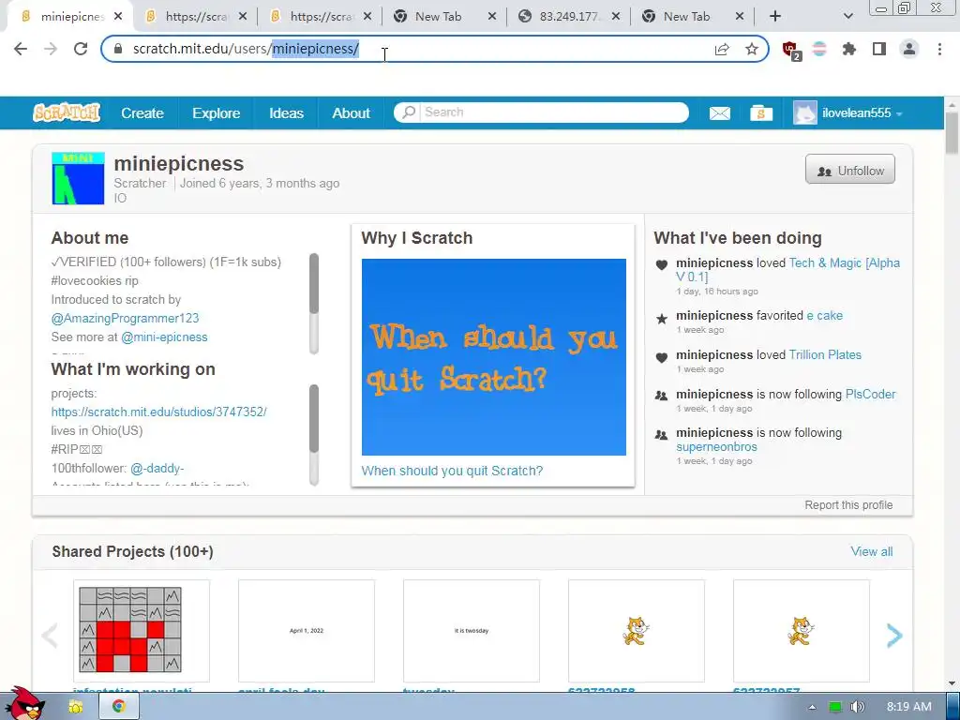Open the My Stuff folder icon
960x720 pixels.
click(761, 113)
